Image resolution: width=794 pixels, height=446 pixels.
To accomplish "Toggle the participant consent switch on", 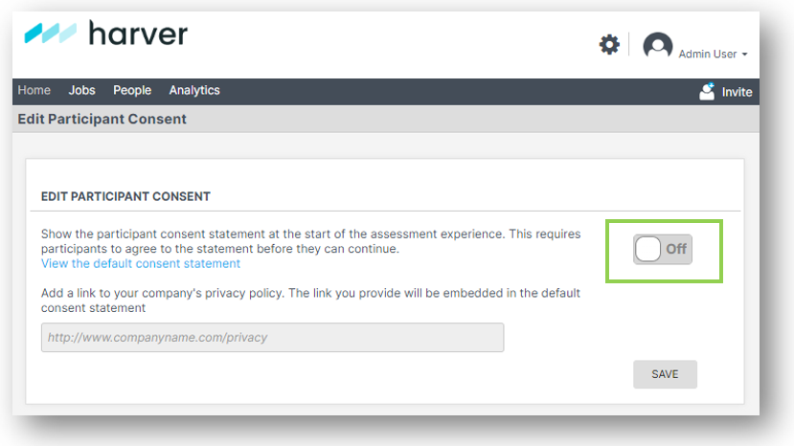I will coord(663,249).
